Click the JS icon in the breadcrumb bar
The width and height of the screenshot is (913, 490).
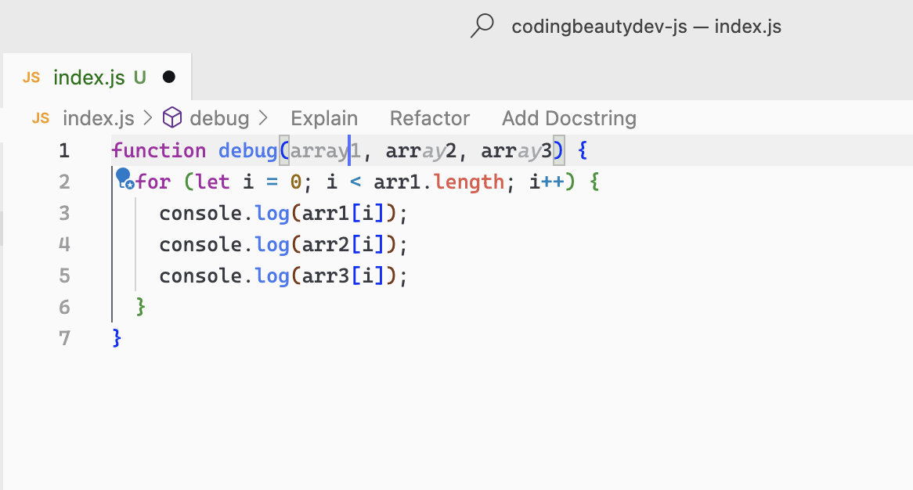pyautogui.click(x=41, y=118)
